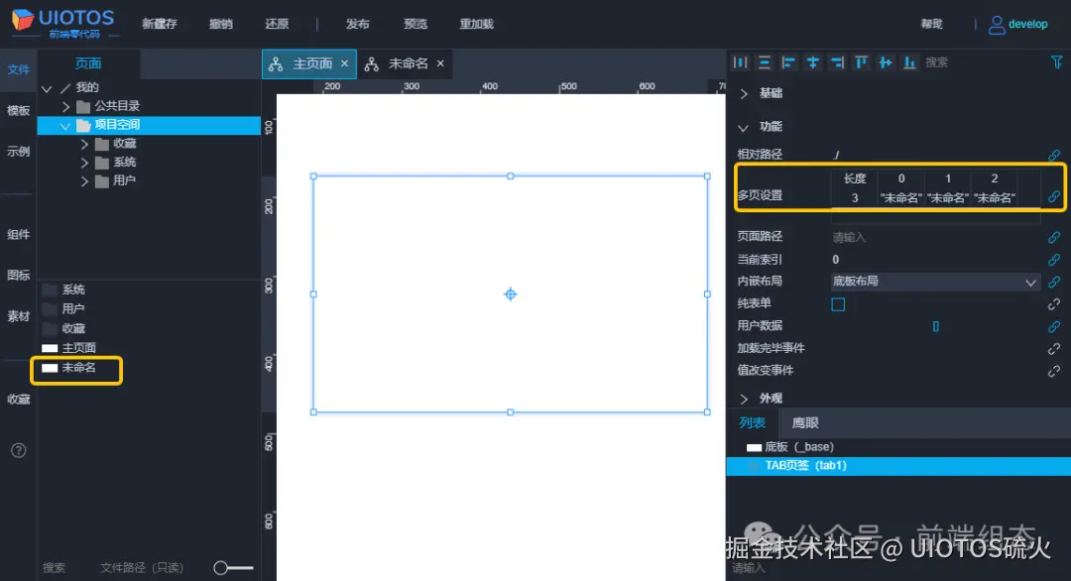This screenshot has width=1071, height=581.
Task: Toggle the 纯表单 checkbox
Action: (837, 304)
